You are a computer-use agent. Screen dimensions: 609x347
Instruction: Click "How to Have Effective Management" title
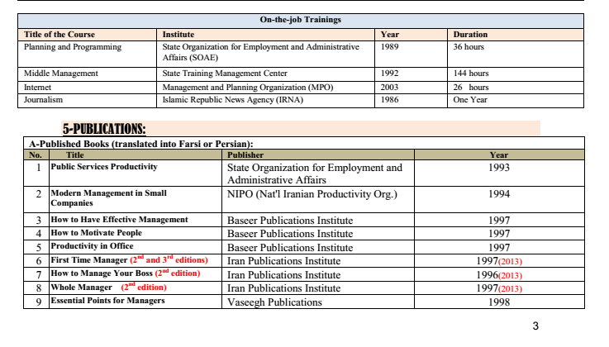[119, 220]
